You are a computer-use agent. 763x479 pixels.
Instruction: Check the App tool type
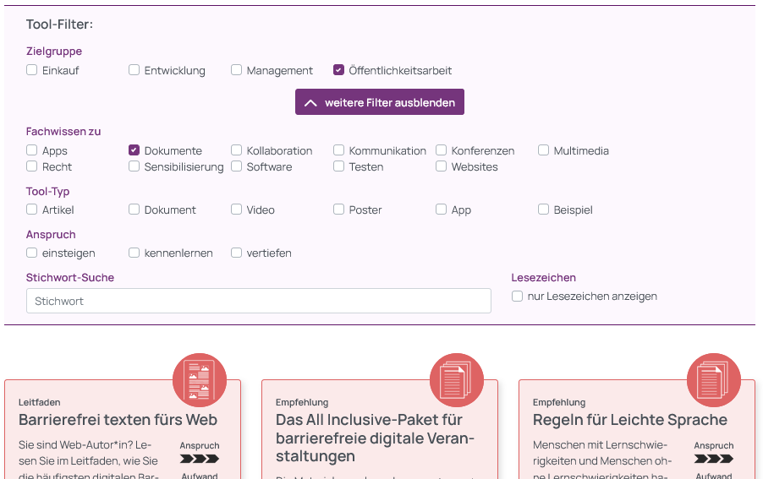(441, 210)
